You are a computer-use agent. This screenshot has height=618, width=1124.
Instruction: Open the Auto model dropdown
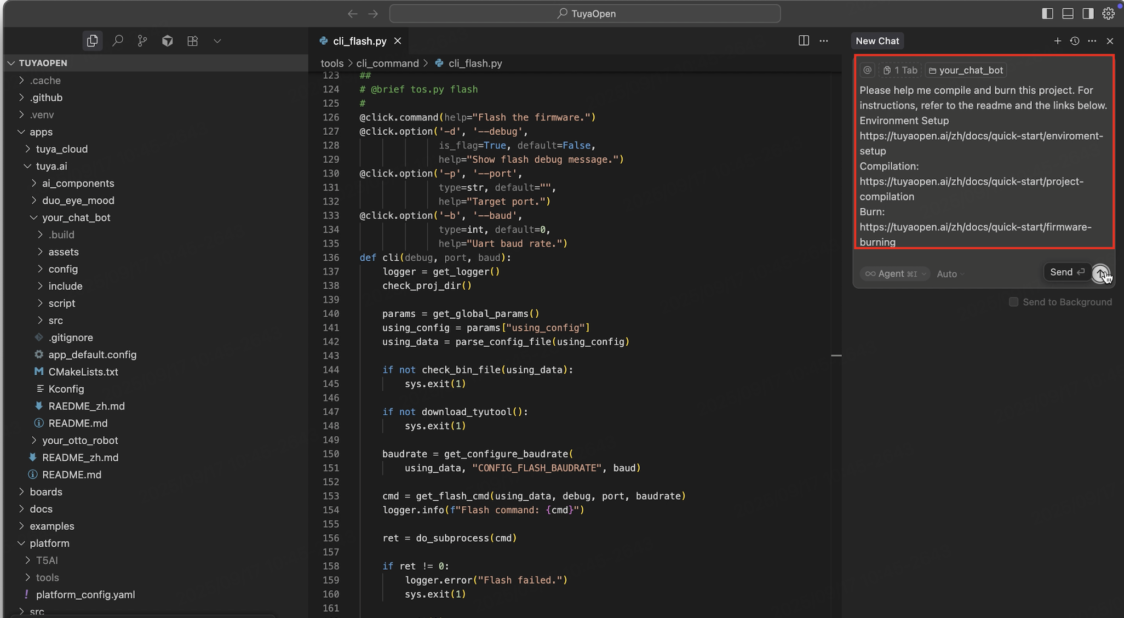pos(950,274)
